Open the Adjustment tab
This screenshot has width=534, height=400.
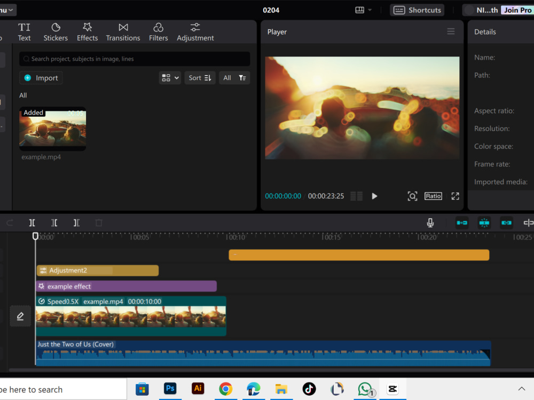[x=195, y=32]
